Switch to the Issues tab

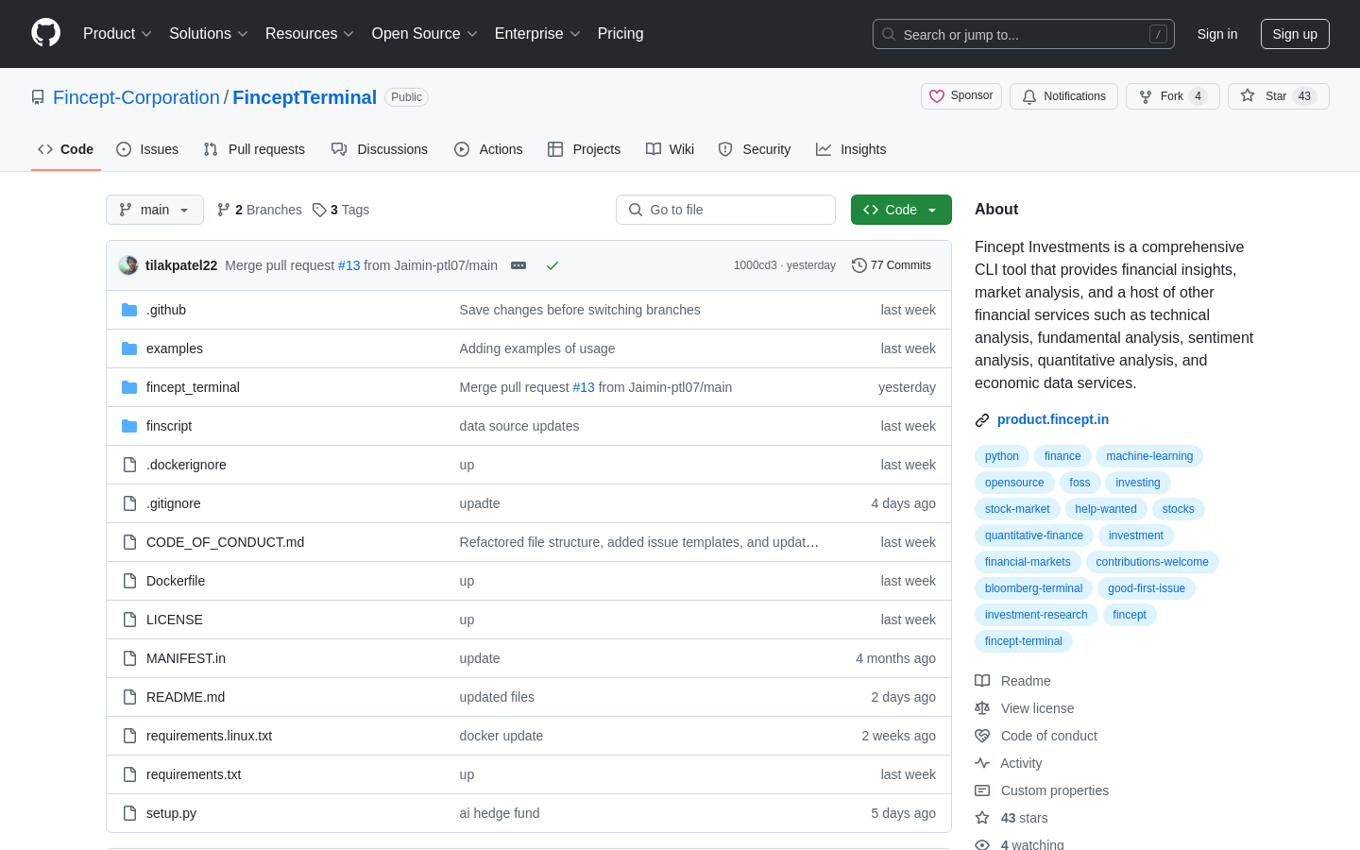coord(147,149)
